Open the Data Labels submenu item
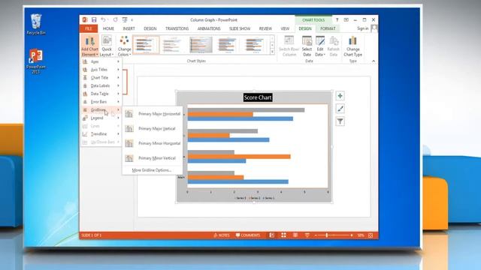 pos(101,85)
